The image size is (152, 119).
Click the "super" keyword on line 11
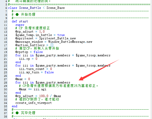point(20,25)
